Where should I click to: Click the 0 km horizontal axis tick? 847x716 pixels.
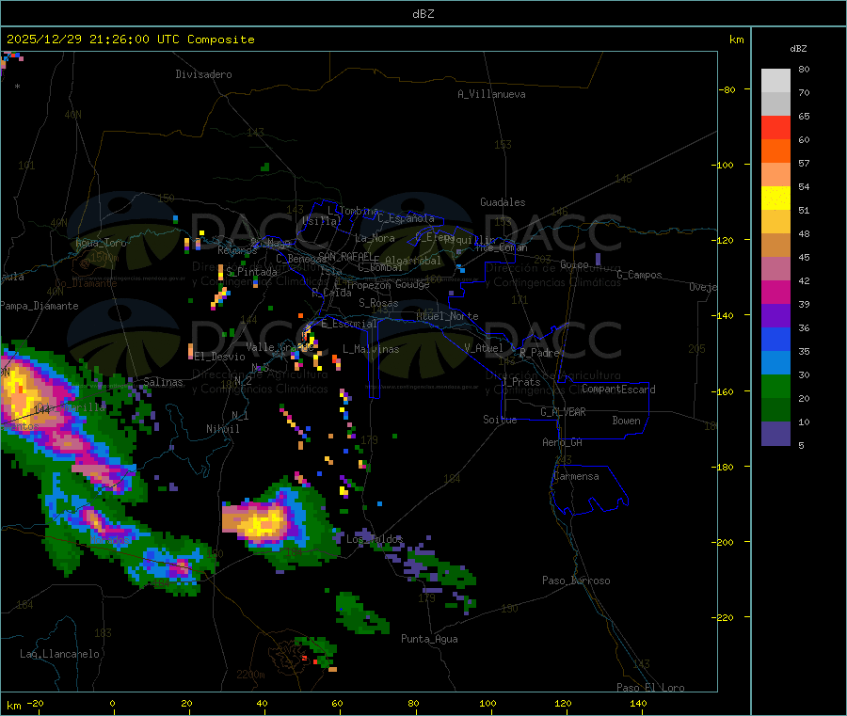coord(112,703)
